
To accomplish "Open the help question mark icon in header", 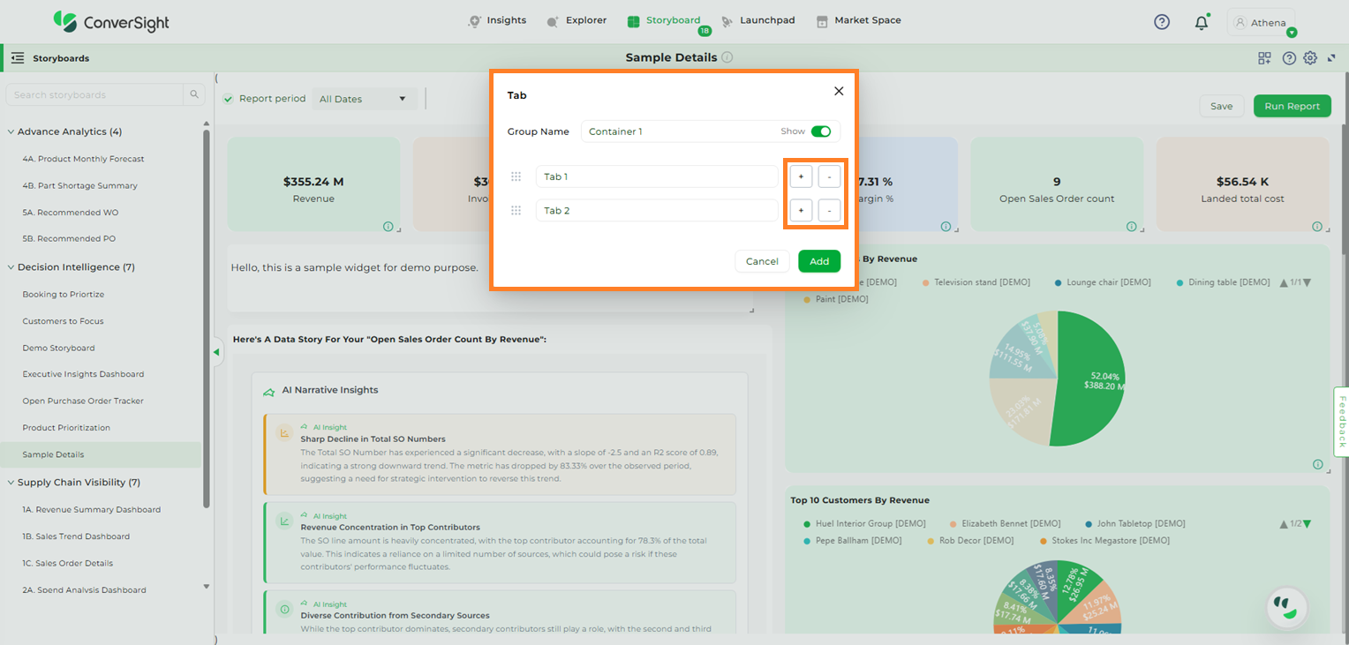I will point(1162,22).
